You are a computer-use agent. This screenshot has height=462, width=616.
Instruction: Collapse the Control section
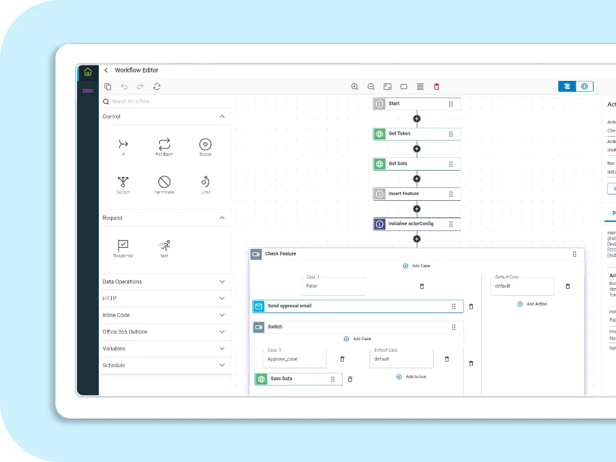[222, 117]
